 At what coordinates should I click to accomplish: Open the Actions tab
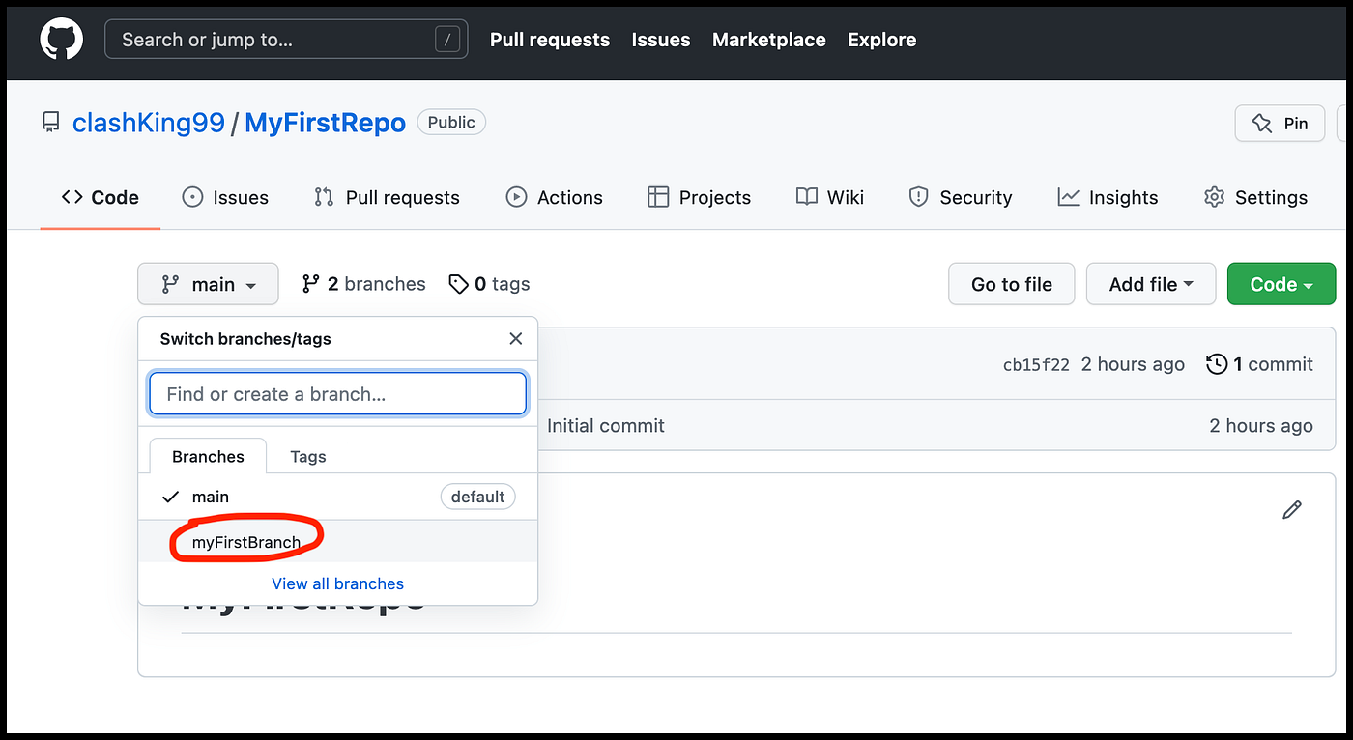click(x=555, y=197)
